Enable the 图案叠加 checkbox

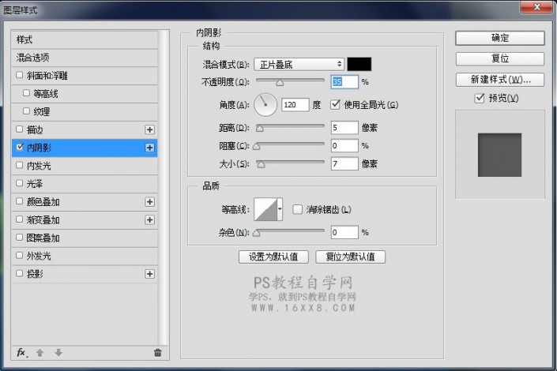[x=20, y=237]
